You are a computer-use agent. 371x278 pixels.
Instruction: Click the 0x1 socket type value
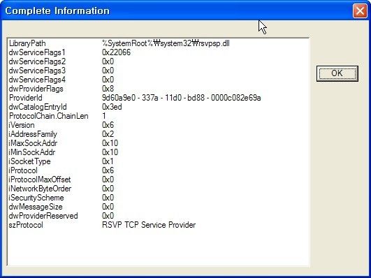click(x=108, y=161)
